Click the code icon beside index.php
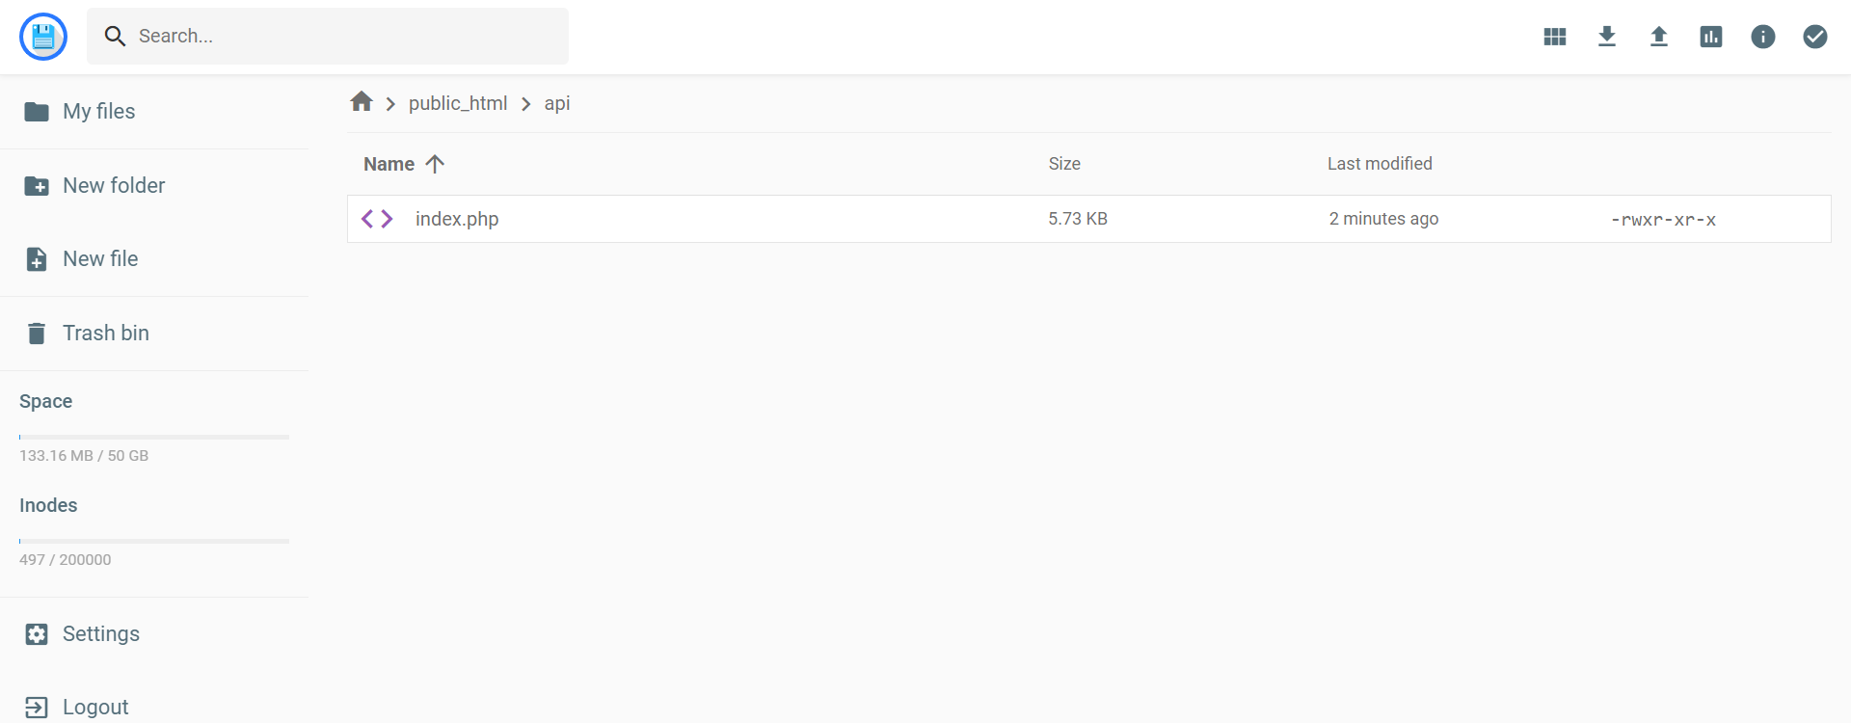 point(378,218)
